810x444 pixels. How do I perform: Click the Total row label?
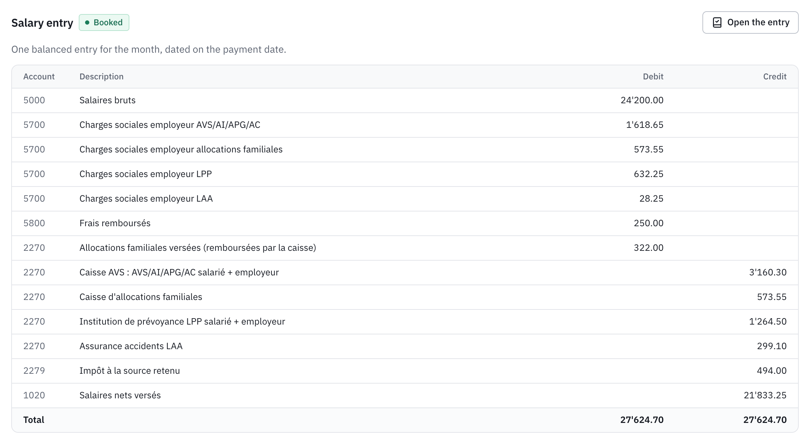coord(34,420)
